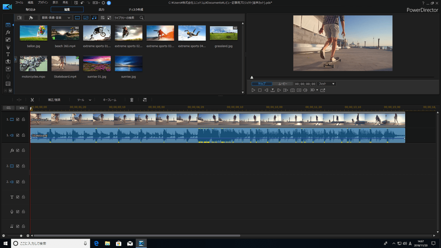
Task: Click the blue notification bell icon
Action: (109, 2)
